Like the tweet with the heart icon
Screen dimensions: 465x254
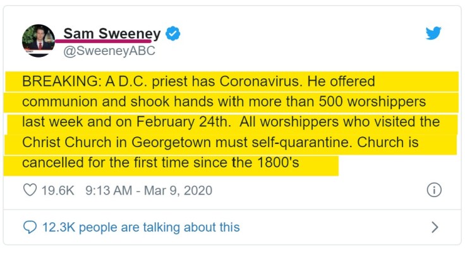coord(29,190)
